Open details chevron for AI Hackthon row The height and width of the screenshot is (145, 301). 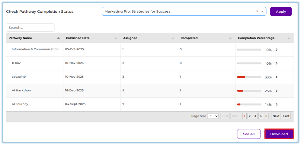coord(277,91)
